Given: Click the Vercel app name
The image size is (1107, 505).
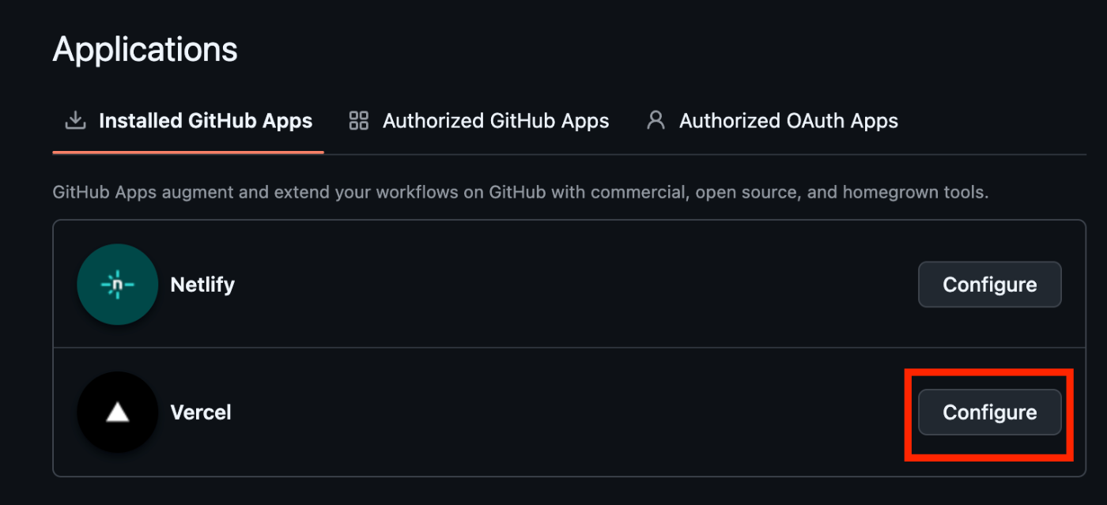Looking at the screenshot, I should pos(201,413).
